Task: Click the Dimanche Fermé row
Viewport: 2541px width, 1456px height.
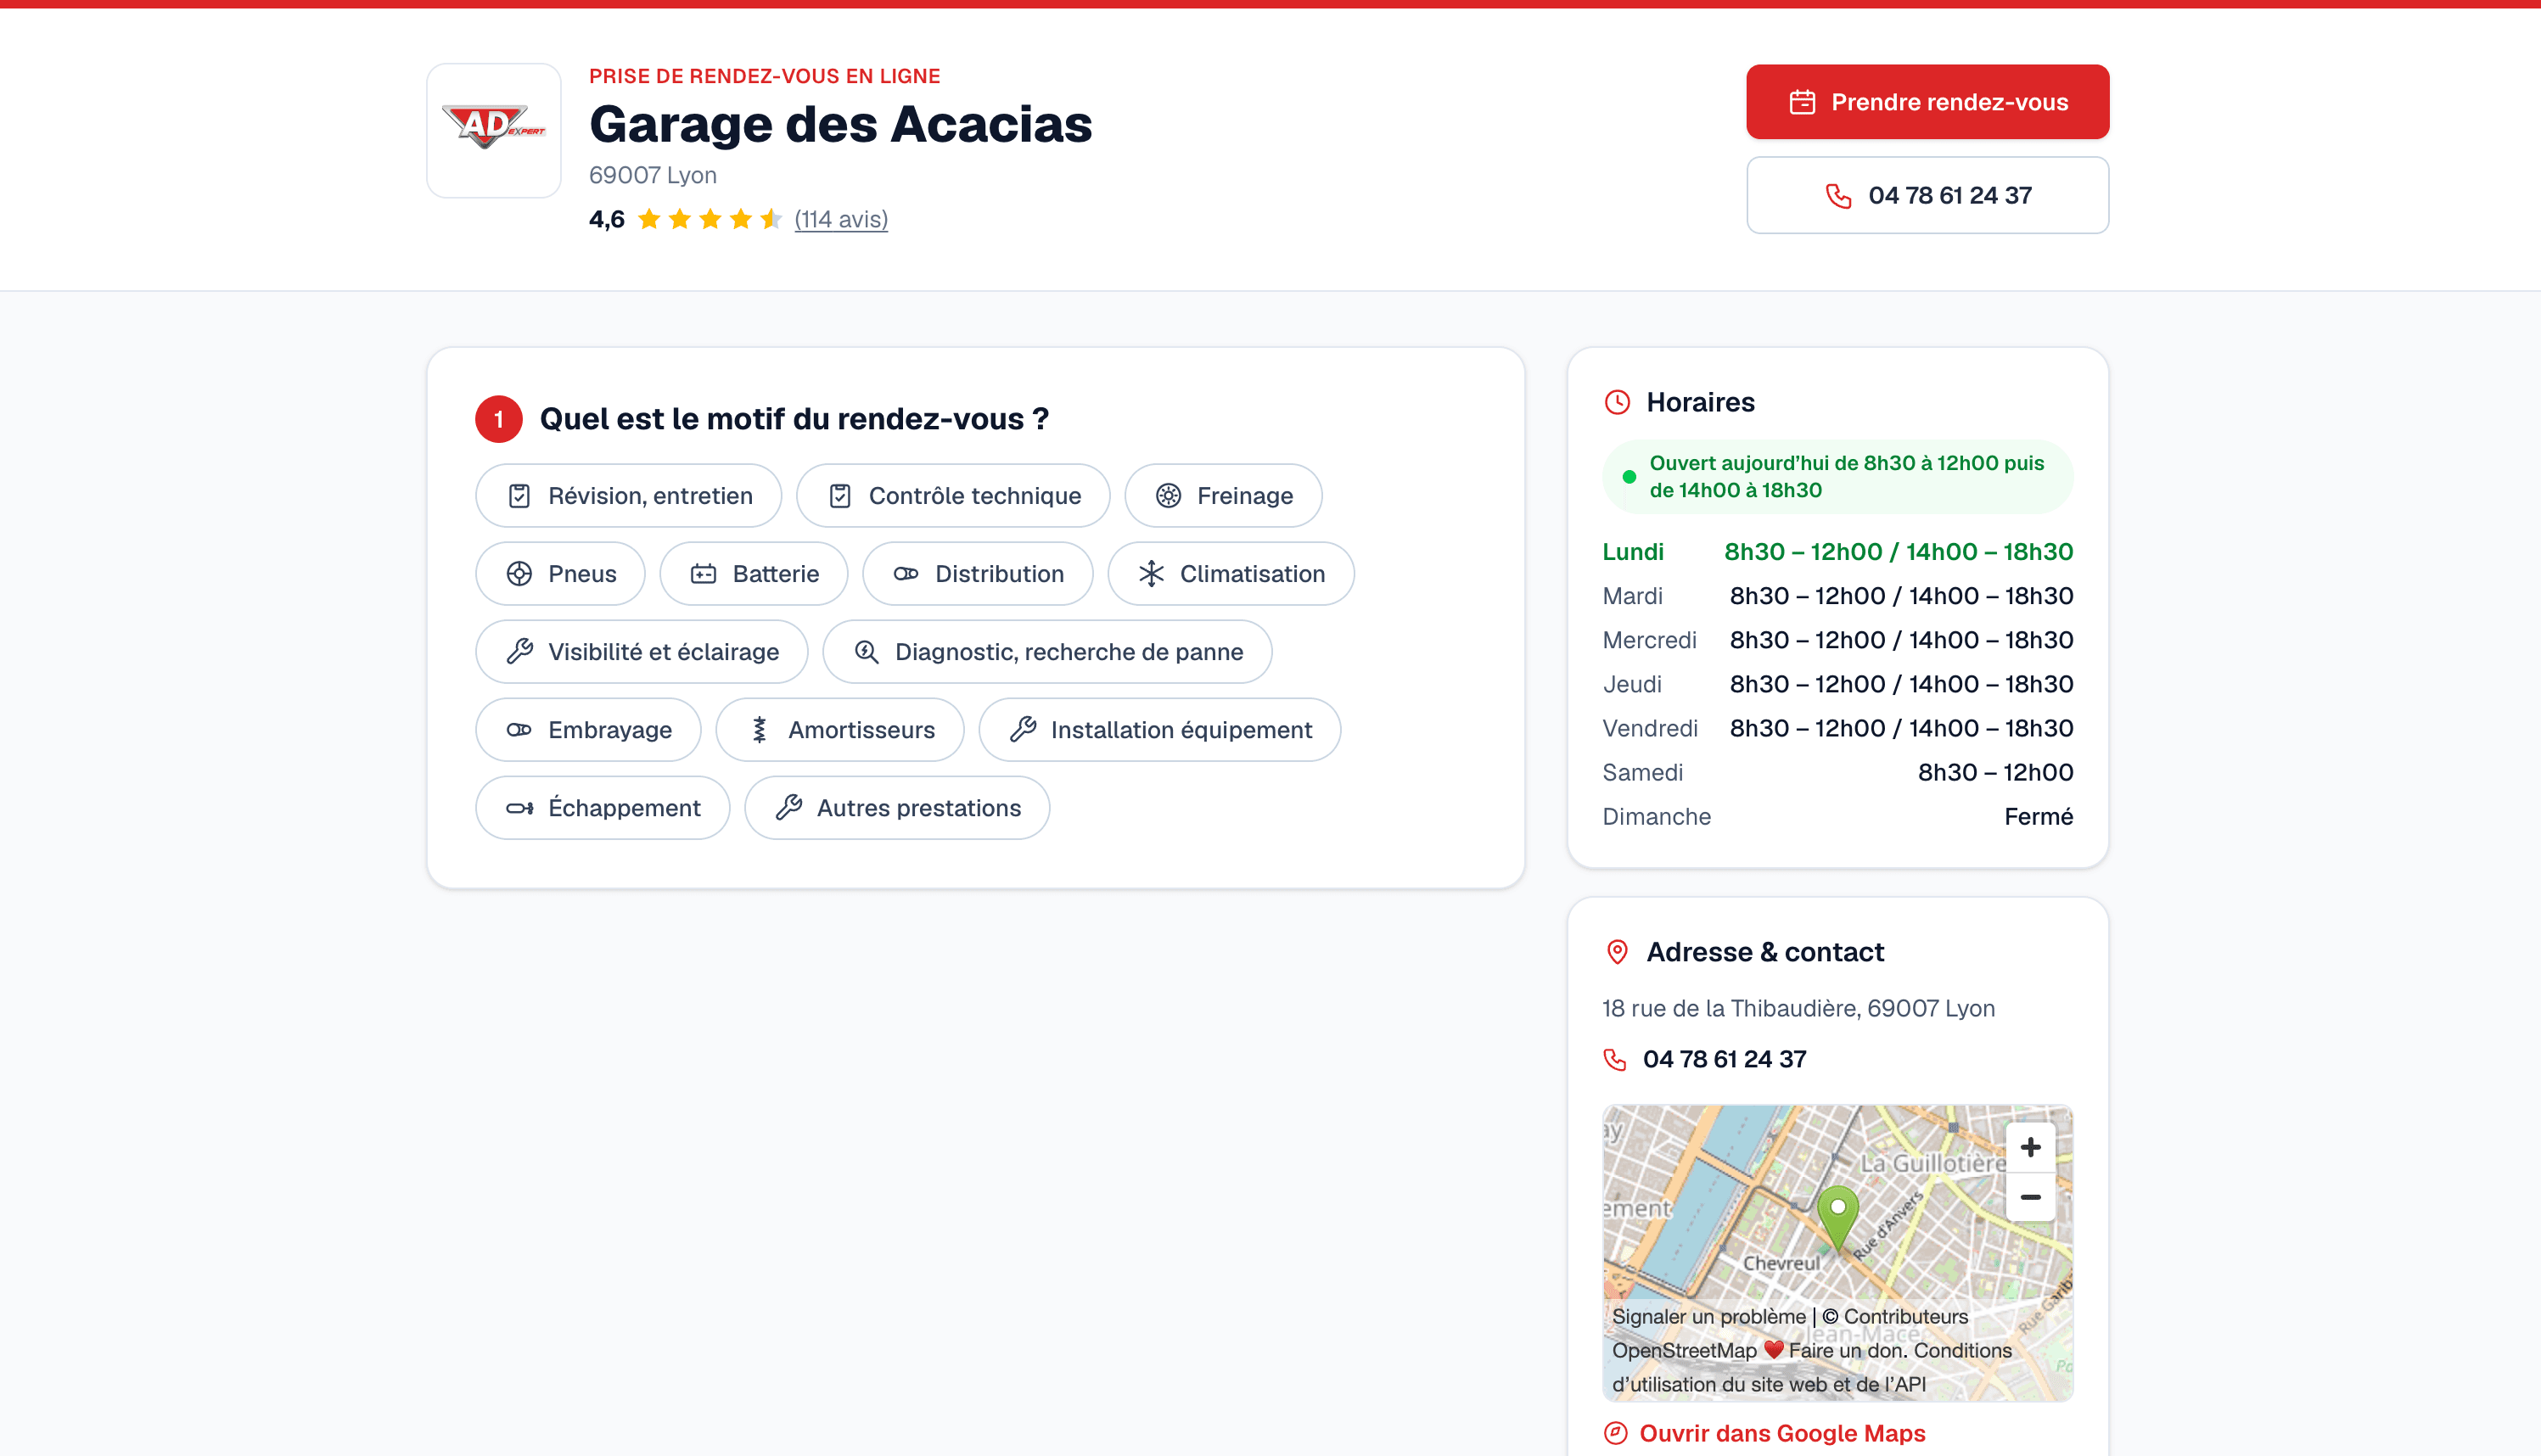Action: click(1837, 817)
